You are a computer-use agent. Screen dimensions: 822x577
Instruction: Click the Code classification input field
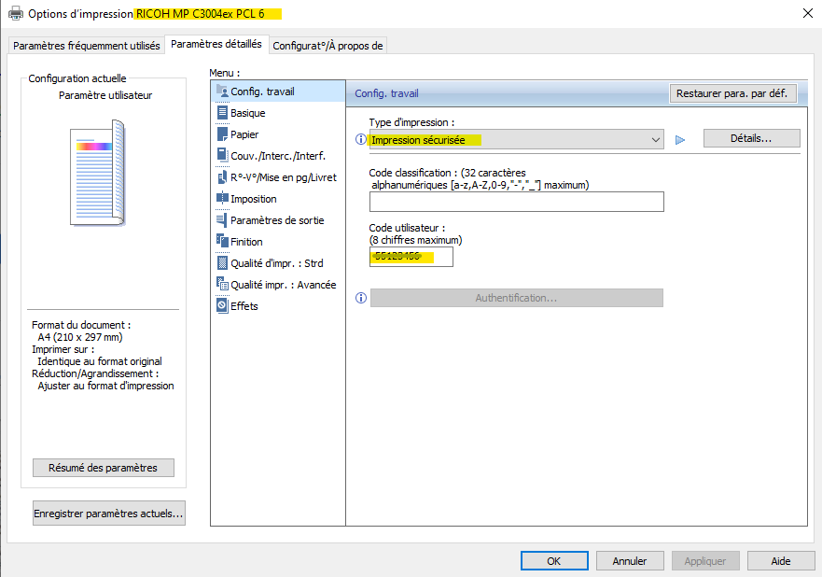tap(516, 202)
